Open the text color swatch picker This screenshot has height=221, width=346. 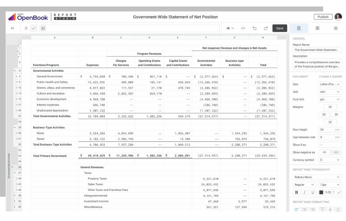[321, 192]
